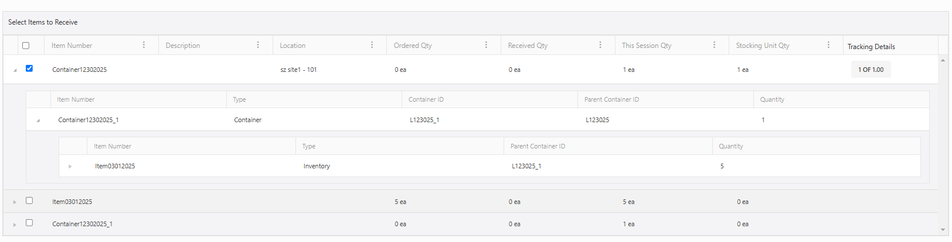Image resolution: width=952 pixels, height=242 pixels.
Task: Open This Session Qty column menu
Action: [x=714, y=45]
